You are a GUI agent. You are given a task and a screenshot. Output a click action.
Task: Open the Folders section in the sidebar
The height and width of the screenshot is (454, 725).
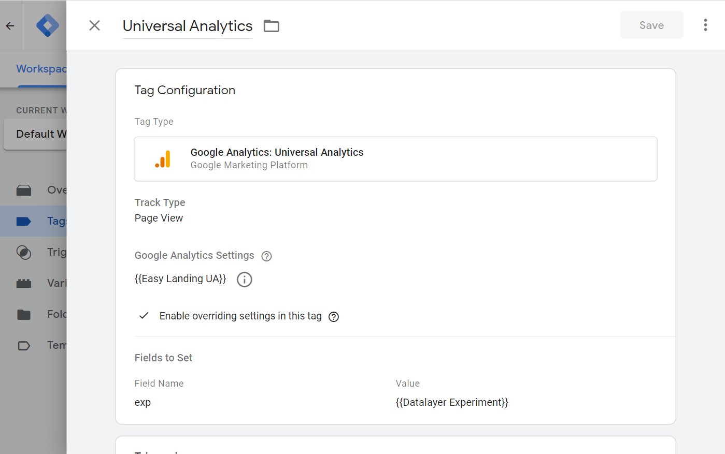tap(33, 314)
